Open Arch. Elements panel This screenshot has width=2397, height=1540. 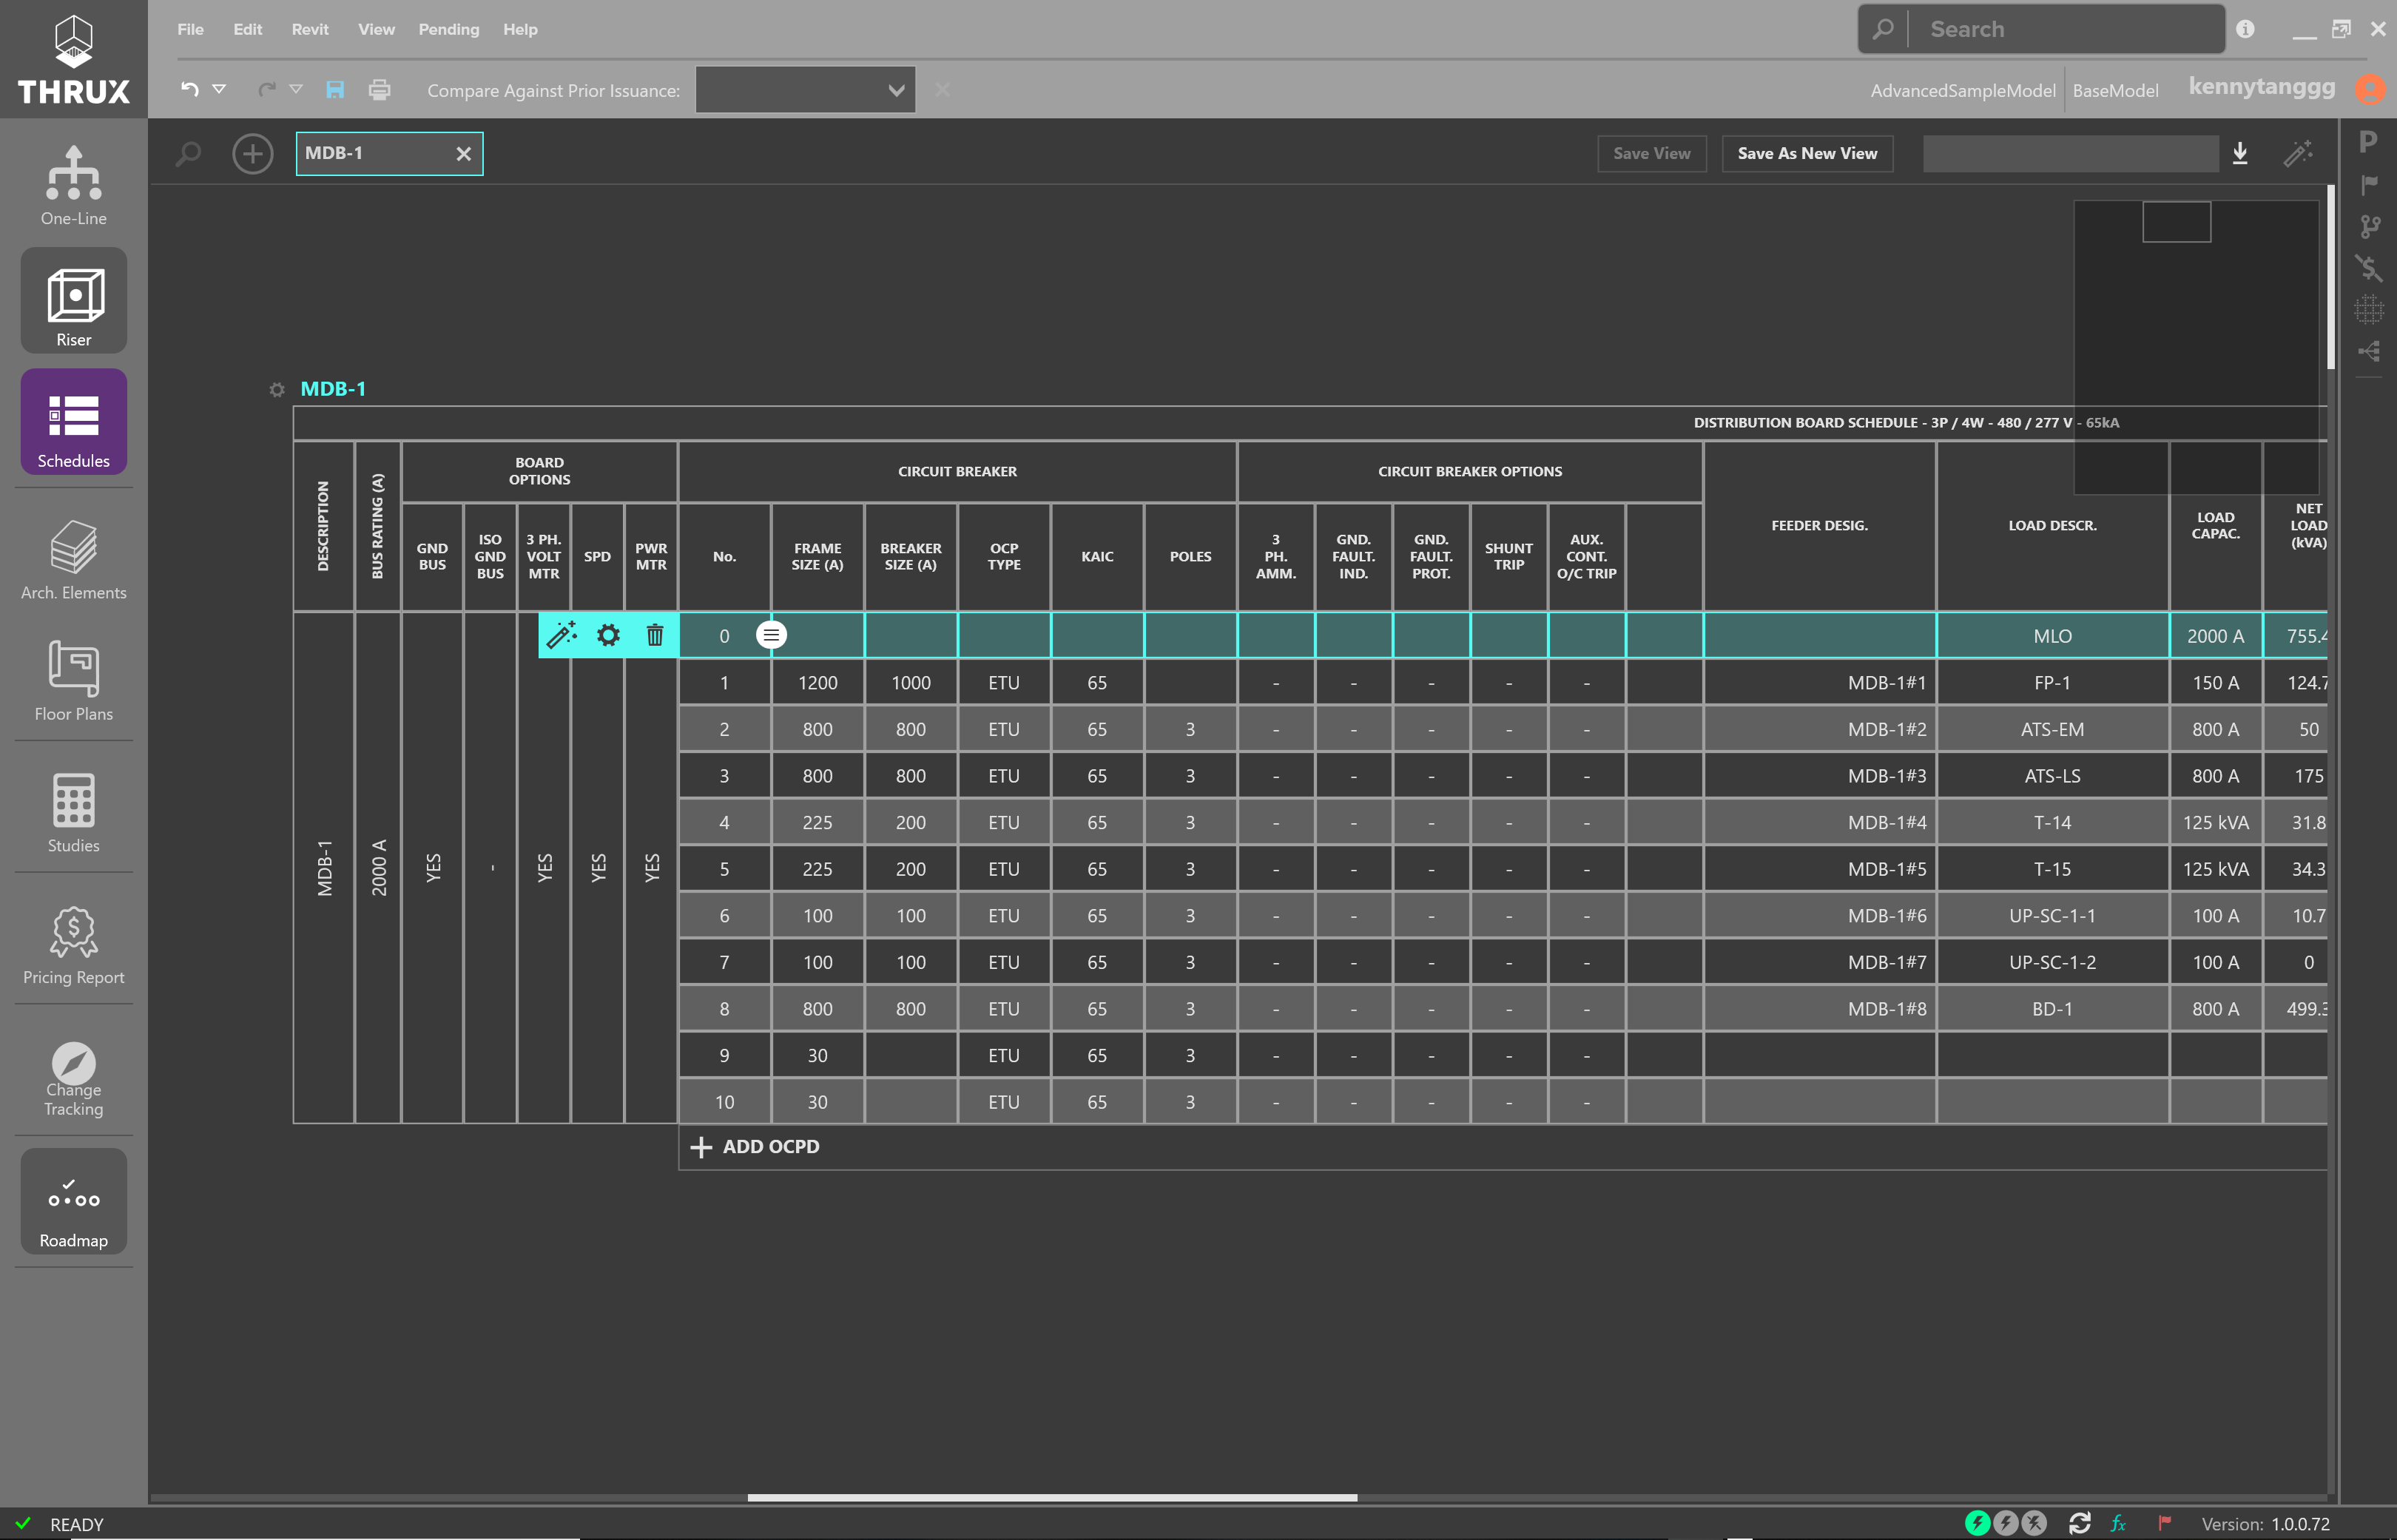(x=73, y=560)
